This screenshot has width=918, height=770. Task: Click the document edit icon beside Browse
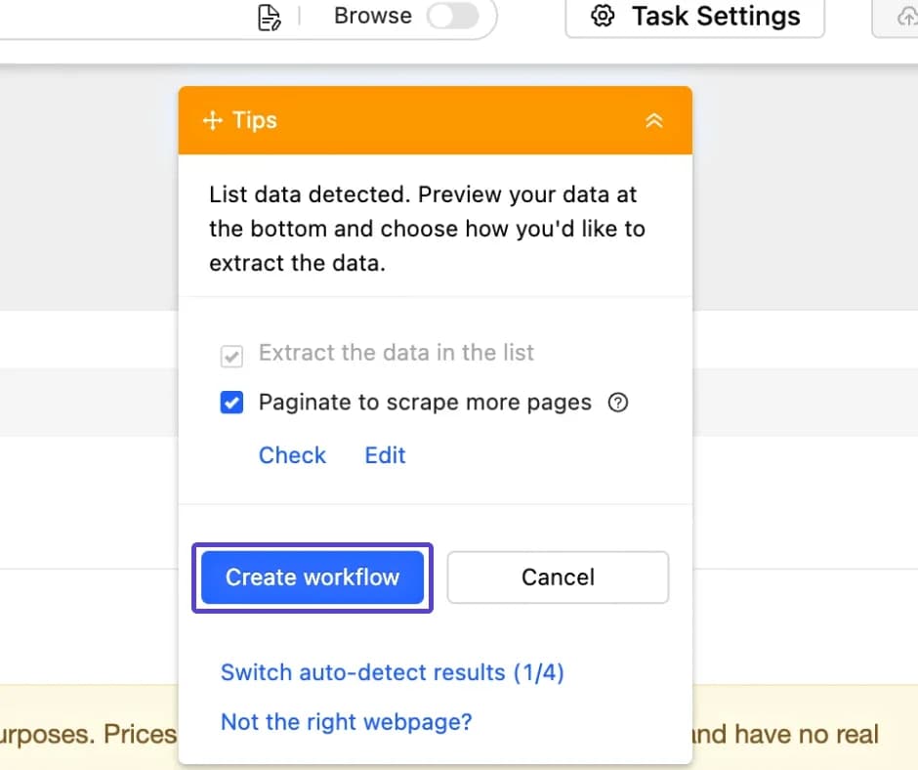click(269, 17)
